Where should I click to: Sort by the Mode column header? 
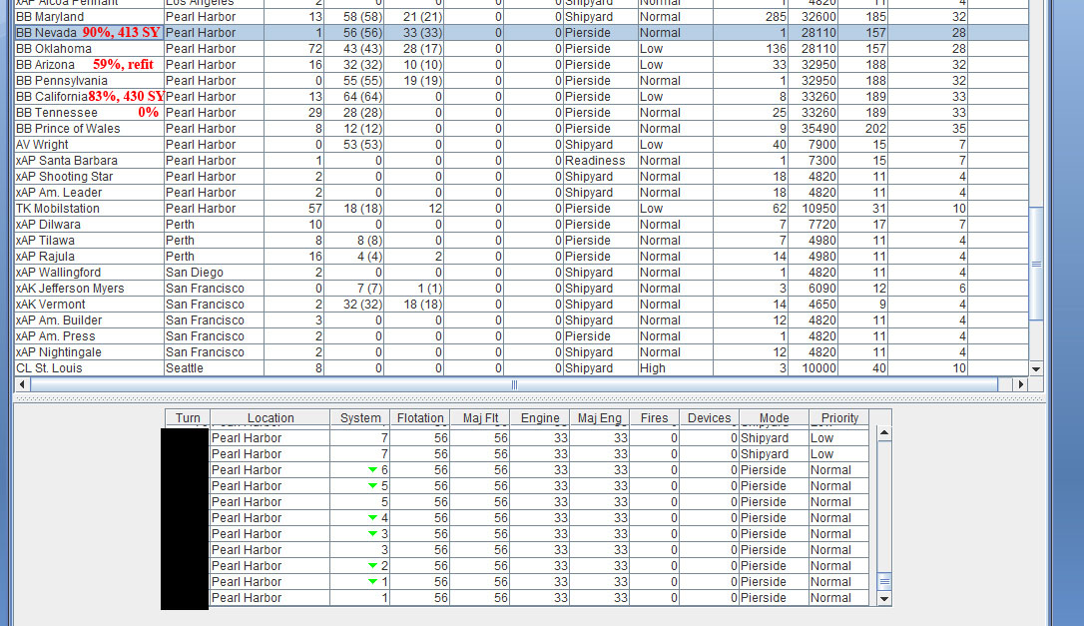[775, 417]
